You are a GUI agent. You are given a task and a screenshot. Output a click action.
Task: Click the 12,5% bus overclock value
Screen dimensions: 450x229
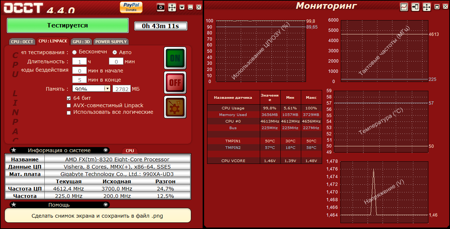pos(165,196)
